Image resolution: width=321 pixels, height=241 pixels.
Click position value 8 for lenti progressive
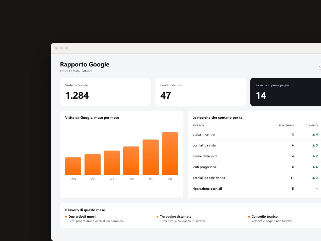pyautogui.click(x=293, y=167)
